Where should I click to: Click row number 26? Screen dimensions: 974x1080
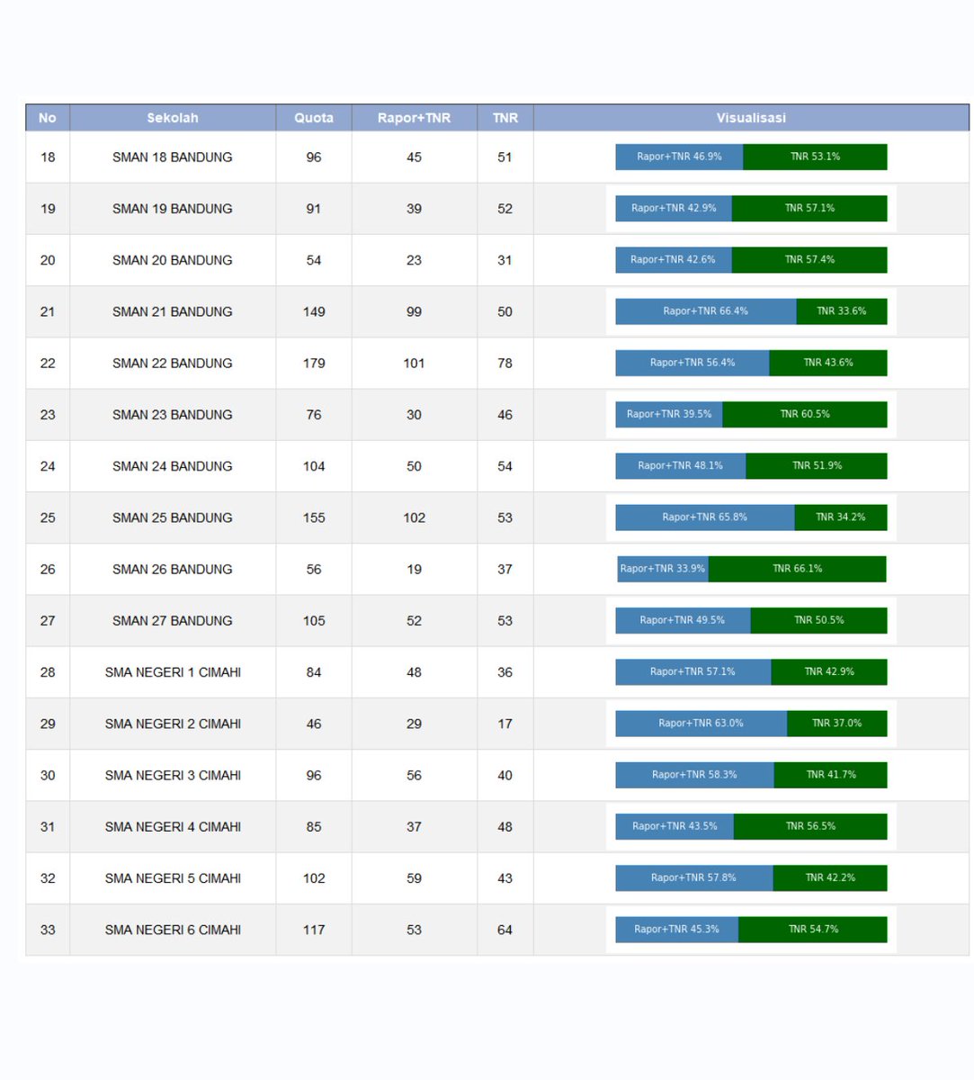(48, 570)
